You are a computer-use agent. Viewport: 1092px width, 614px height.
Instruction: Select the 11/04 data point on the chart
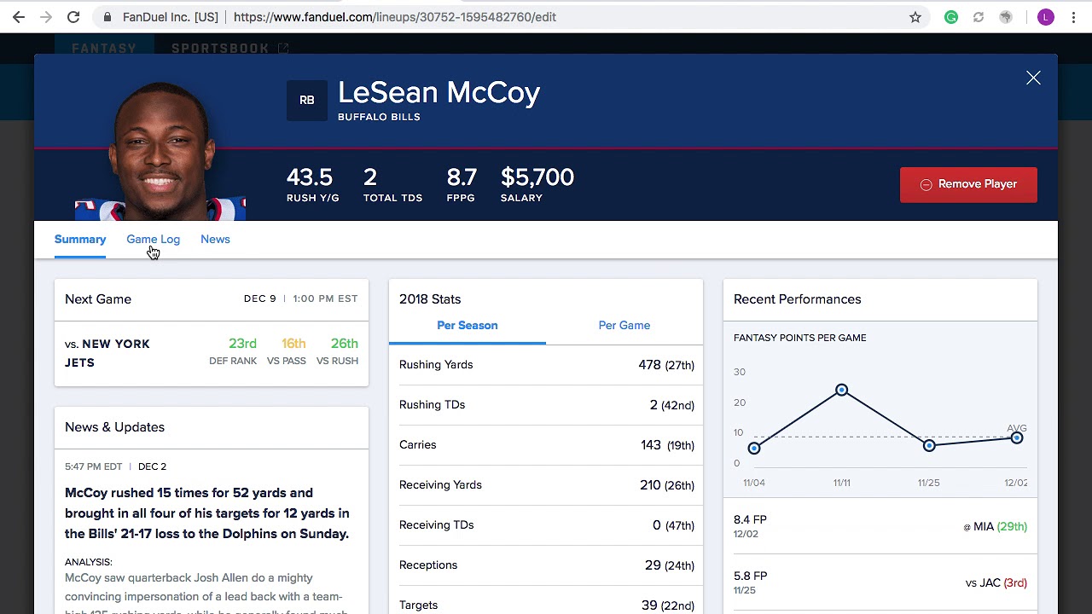754,448
